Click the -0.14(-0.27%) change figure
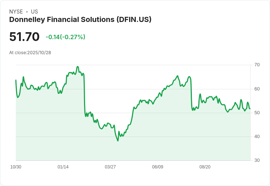The height and width of the screenshot is (186, 270). point(65,37)
